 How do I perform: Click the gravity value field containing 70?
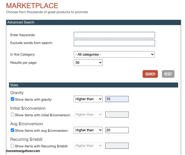[117, 99]
